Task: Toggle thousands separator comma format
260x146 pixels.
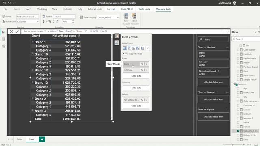Action: point(54,21)
